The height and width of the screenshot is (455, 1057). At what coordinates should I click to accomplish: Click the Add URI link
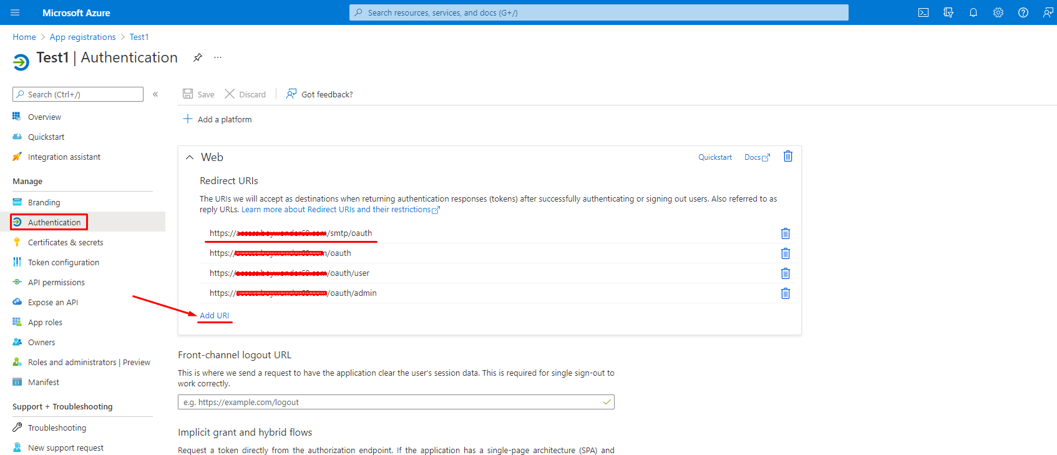215,315
